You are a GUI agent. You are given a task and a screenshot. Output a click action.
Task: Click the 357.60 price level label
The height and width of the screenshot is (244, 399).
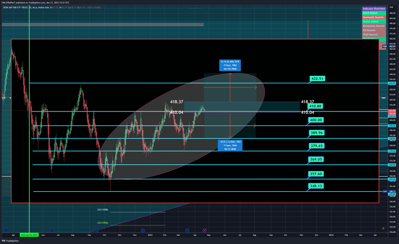(x=316, y=174)
